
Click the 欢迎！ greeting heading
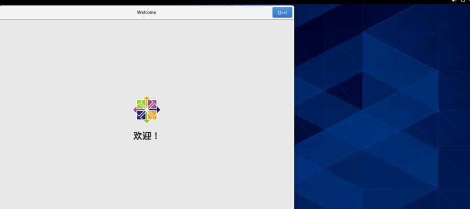[x=146, y=136]
